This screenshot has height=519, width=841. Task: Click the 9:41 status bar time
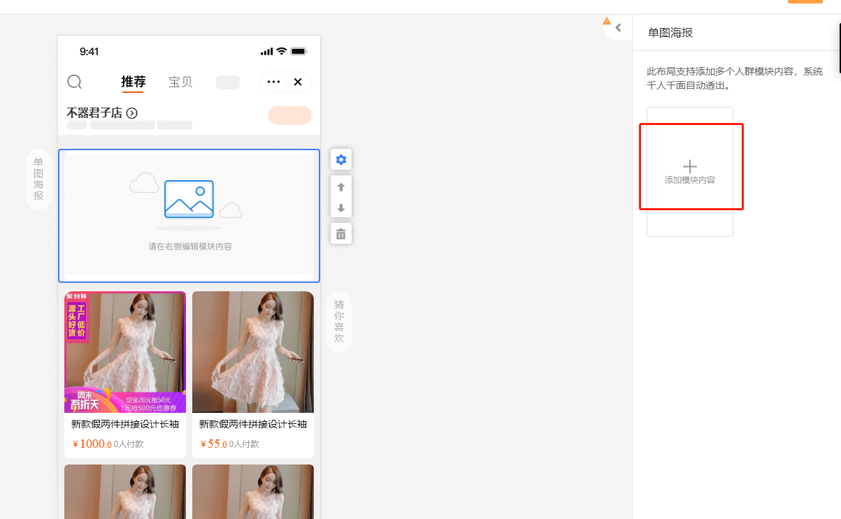point(89,52)
